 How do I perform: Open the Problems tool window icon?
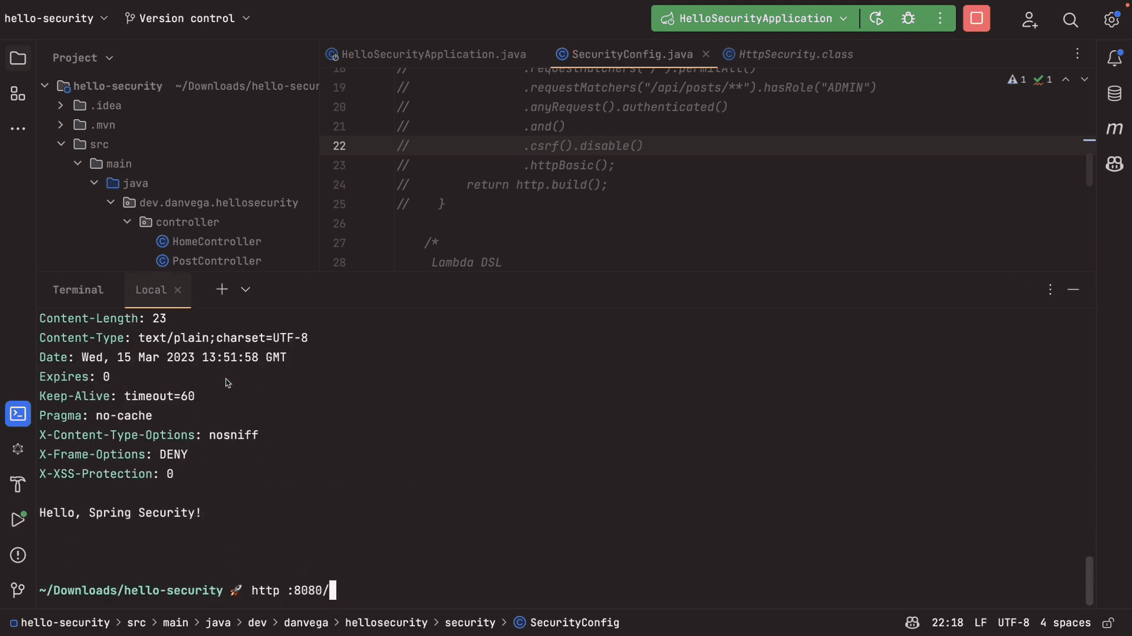[x=18, y=555]
